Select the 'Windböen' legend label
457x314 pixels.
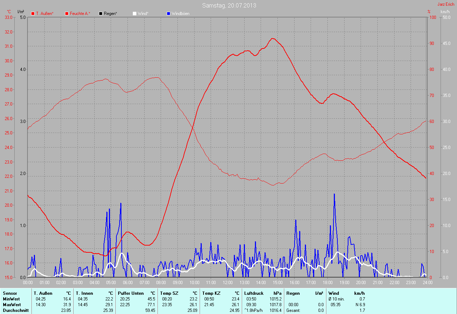pyautogui.click(x=180, y=14)
